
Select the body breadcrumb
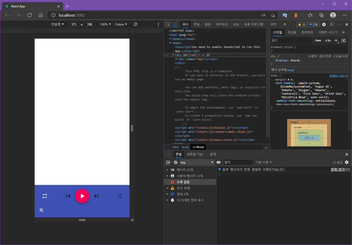coord(186,147)
